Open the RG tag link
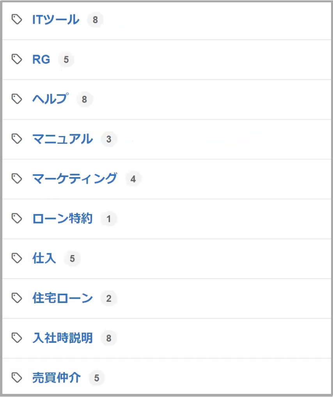Screen dimensions: 333x397 click(41, 59)
